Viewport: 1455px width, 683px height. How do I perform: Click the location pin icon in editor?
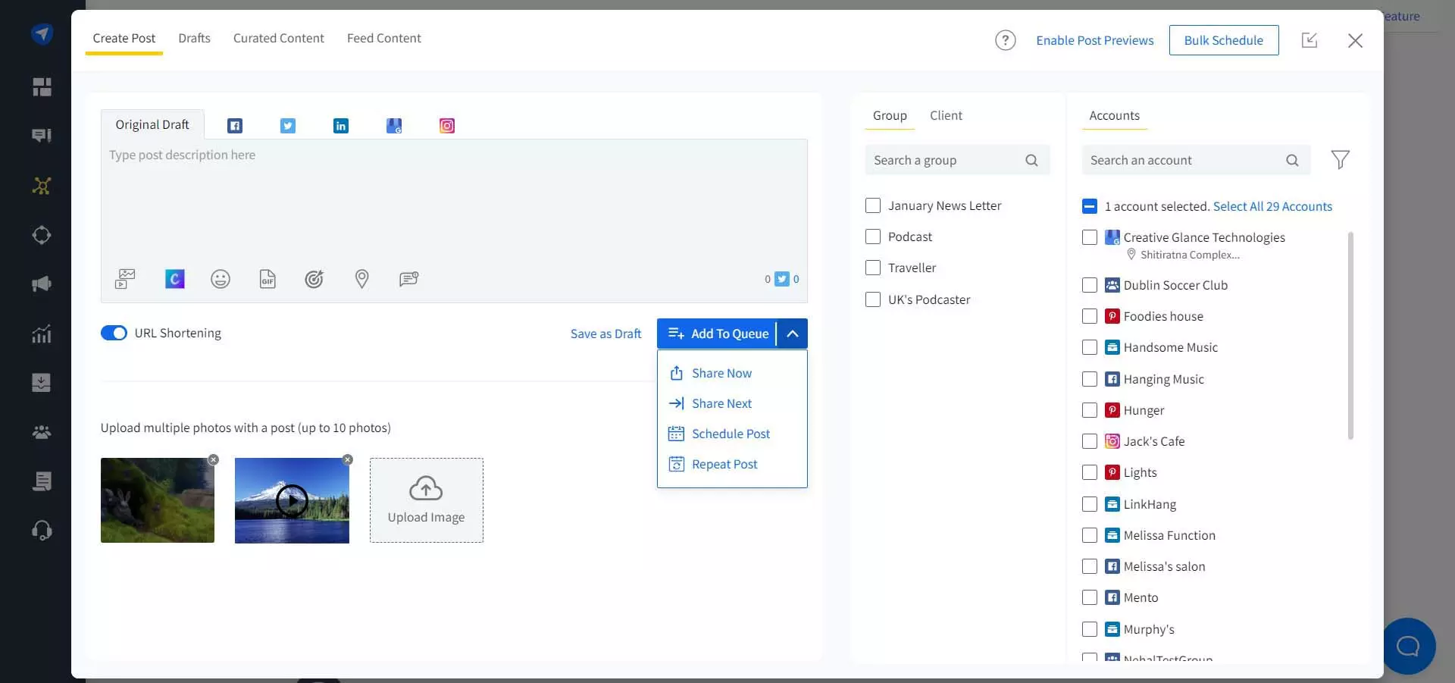coord(362,279)
